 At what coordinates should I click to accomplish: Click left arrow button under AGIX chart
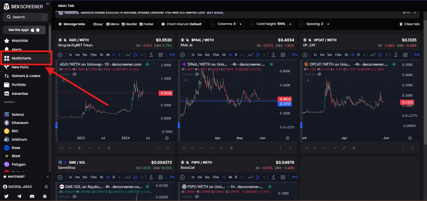point(80,148)
